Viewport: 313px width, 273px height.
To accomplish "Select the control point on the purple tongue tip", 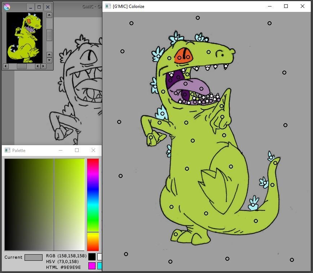I will click(x=201, y=89).
